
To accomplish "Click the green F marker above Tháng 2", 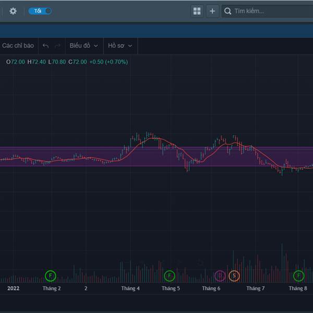I will [x=51, y=275].
